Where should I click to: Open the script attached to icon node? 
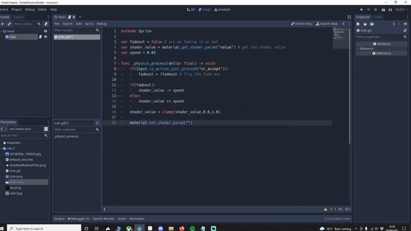pyautogui.click(x=40, y=37)
